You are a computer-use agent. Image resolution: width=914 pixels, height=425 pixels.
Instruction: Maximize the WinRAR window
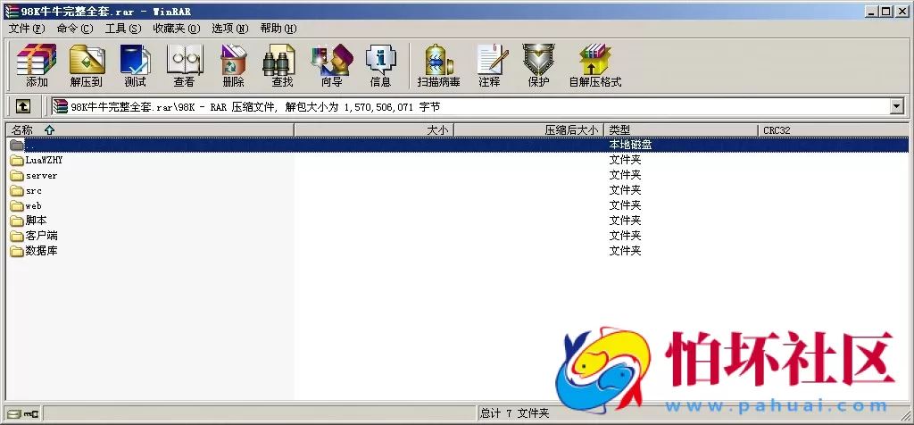point(886,11)
